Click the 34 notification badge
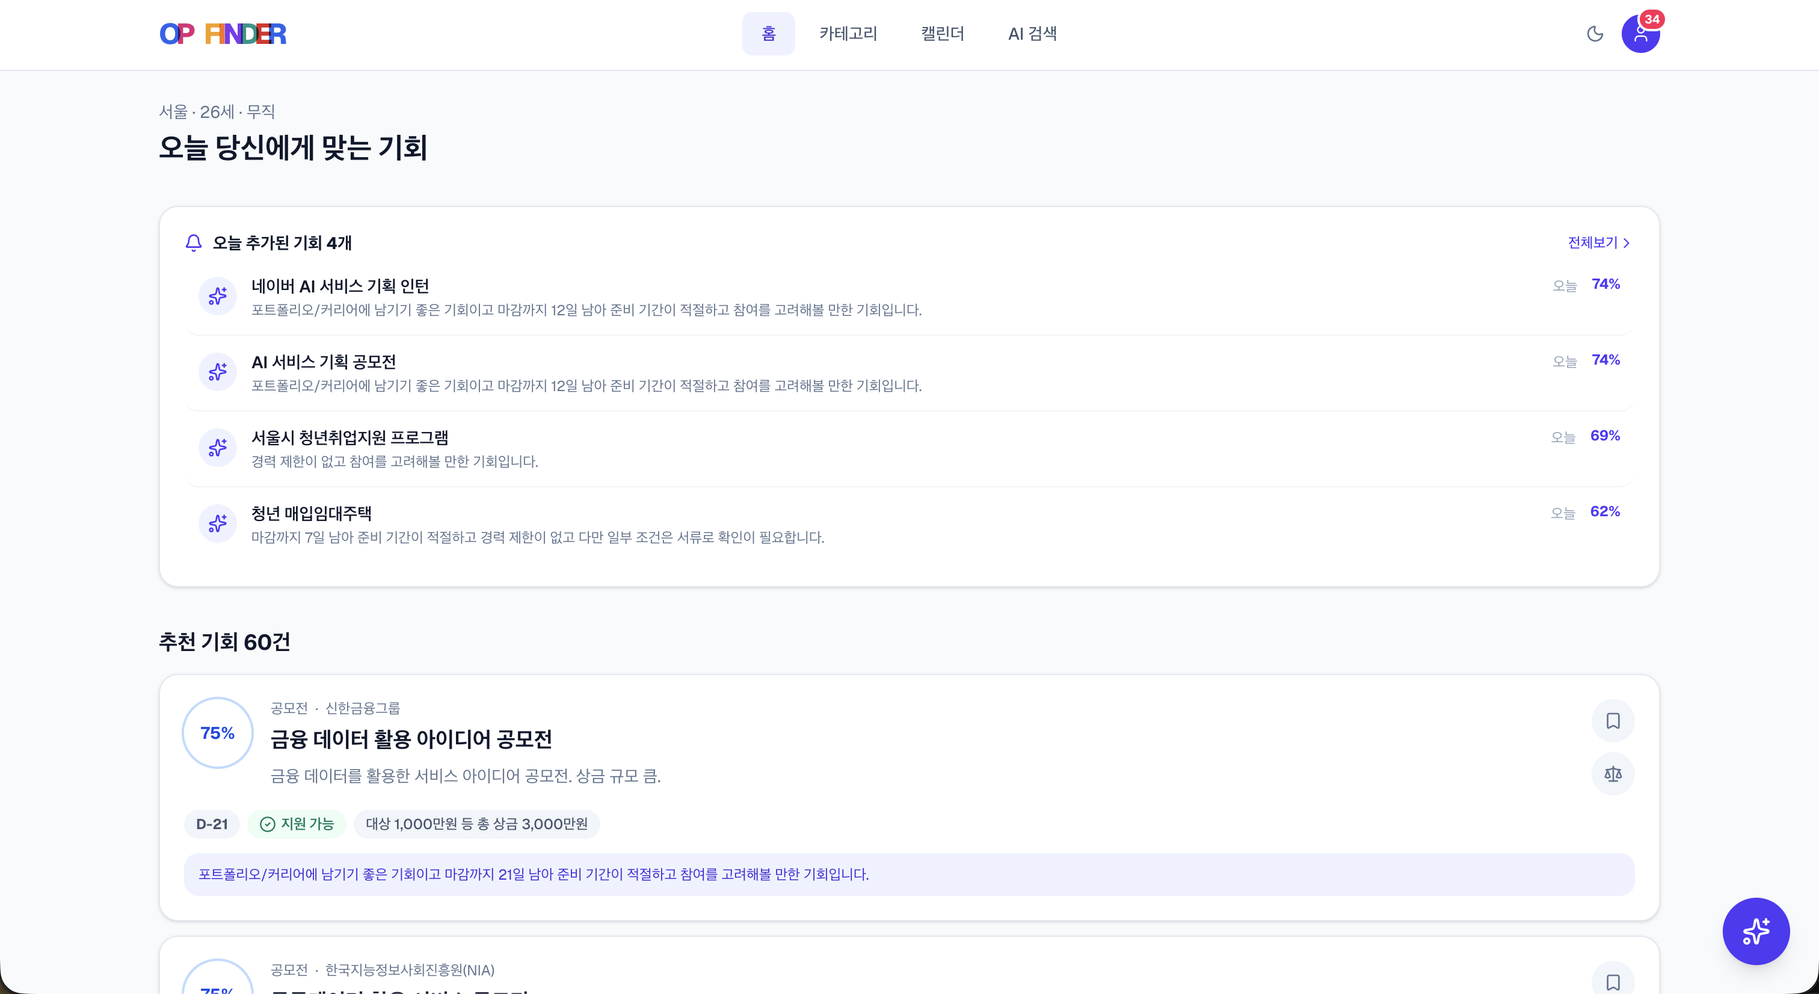 (1652, 19)
